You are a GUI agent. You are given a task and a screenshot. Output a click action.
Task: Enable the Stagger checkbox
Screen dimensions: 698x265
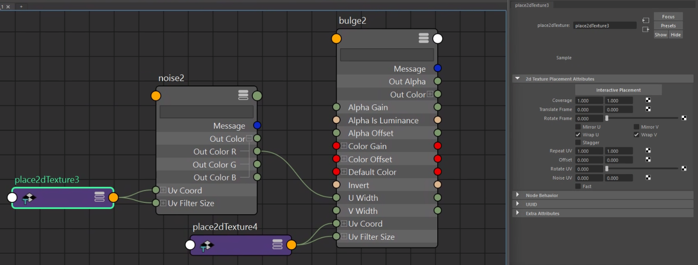pos(578,143)
